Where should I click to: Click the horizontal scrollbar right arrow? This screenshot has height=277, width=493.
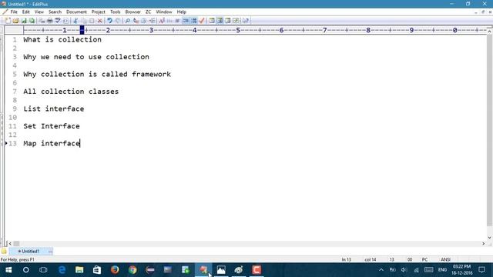(483, 243)
